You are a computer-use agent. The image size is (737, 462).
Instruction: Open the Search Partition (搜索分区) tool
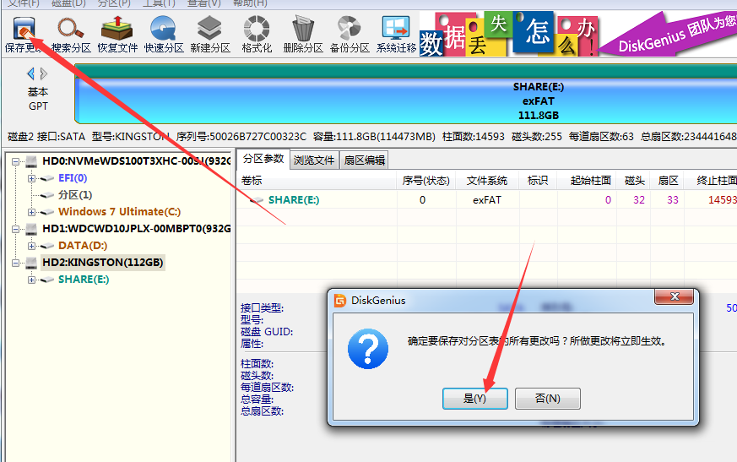71,35
